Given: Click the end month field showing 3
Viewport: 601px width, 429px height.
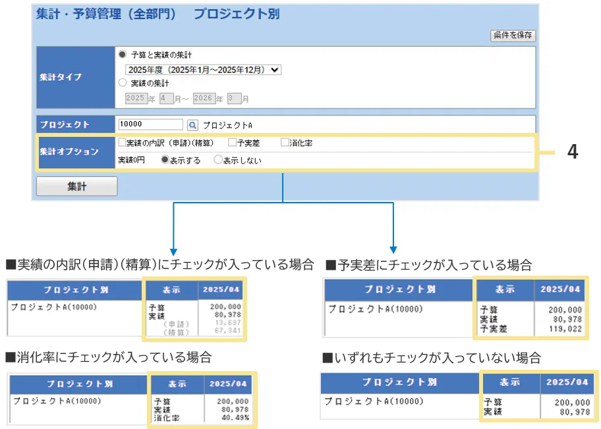Looking at the screenshot, I should (233, 98).
